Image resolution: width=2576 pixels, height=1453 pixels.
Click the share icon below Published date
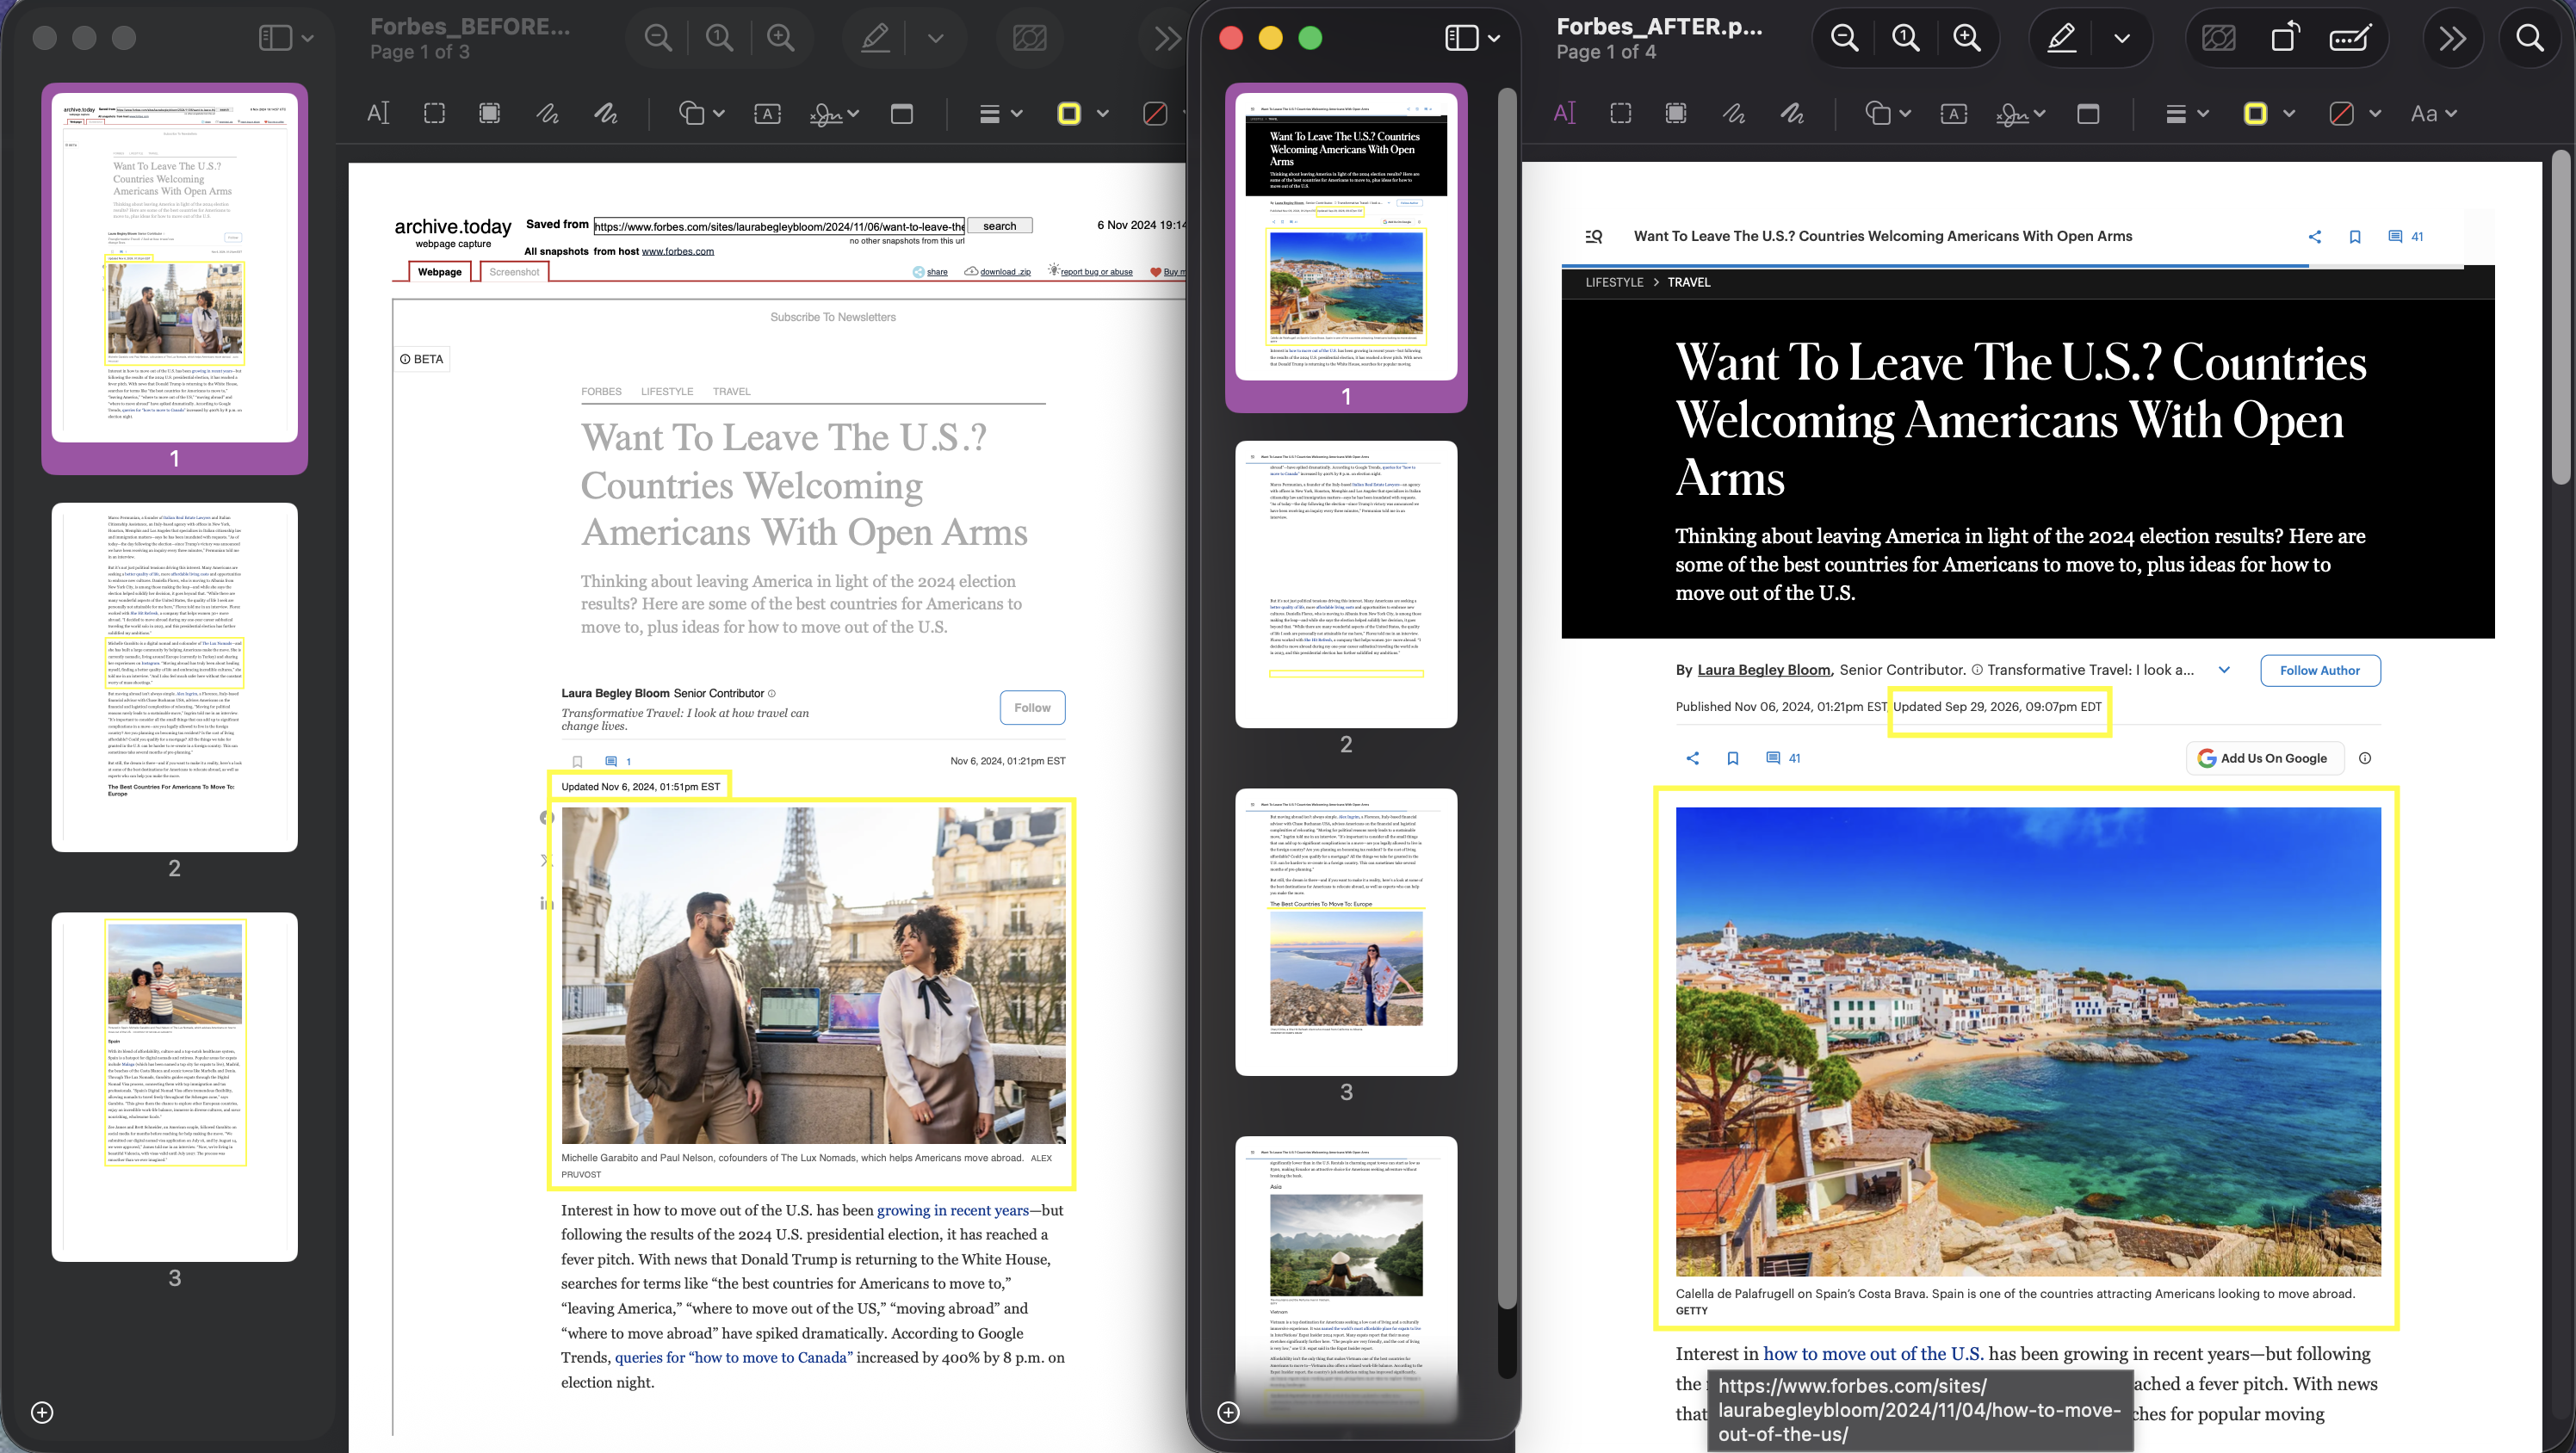(x=1692, y=758)
